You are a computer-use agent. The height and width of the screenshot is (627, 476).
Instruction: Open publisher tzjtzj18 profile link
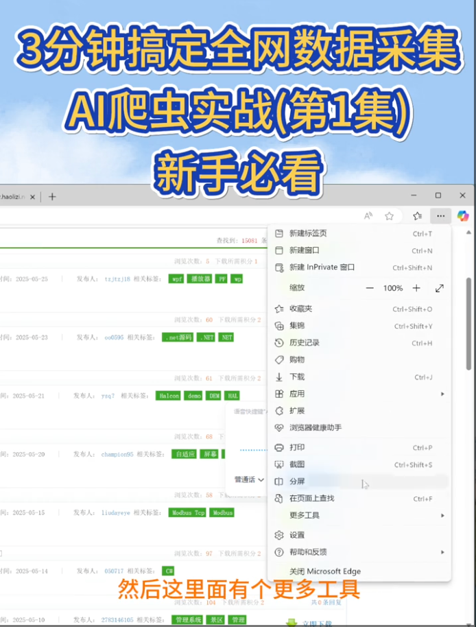pyautogui.click(x=117, y=279)
